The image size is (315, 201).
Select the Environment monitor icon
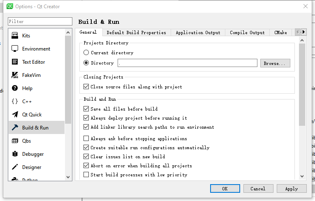tap(15, 49)
